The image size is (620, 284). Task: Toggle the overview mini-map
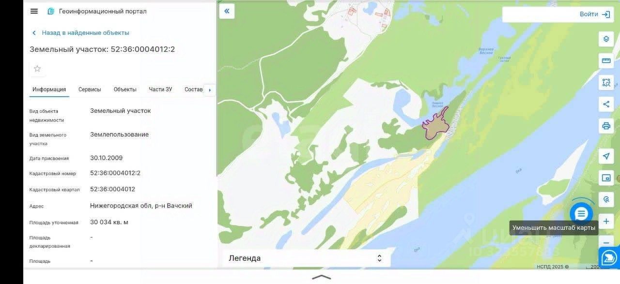click(x=606, y=178)
